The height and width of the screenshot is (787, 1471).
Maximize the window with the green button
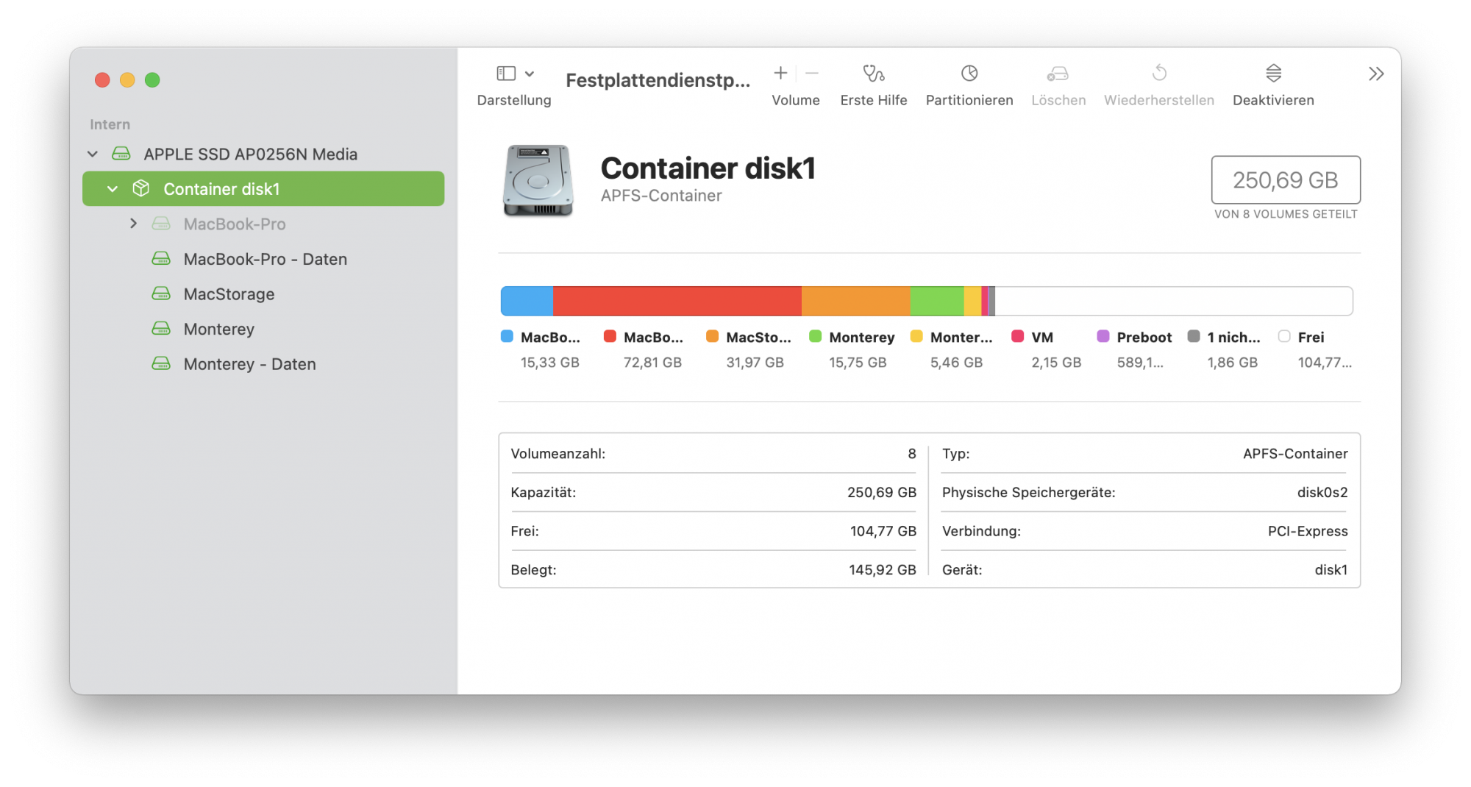(152, 79)
